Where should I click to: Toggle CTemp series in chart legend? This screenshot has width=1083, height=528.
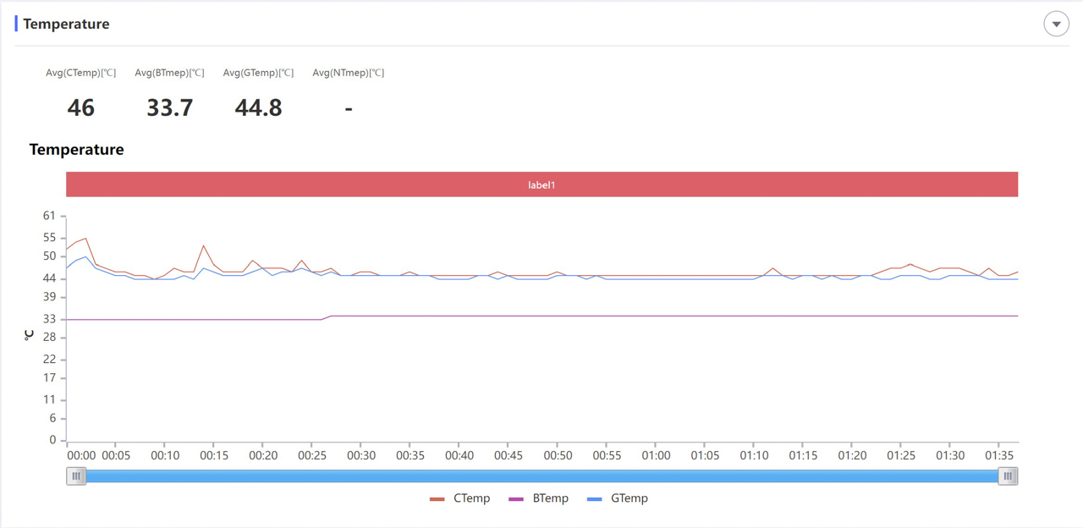[x=471, y=498]
